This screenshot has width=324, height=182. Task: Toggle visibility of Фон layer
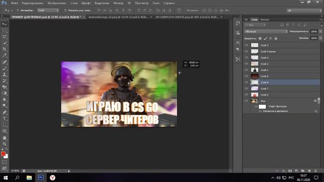(246, 101)
